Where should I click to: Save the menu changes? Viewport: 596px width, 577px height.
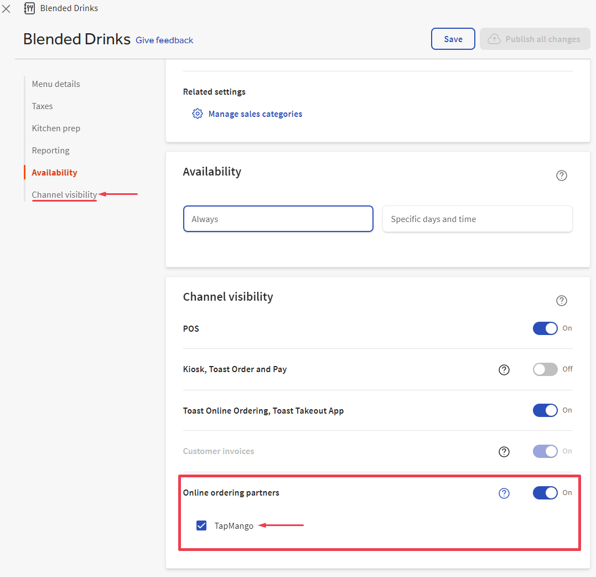click(x=453, y=39)
